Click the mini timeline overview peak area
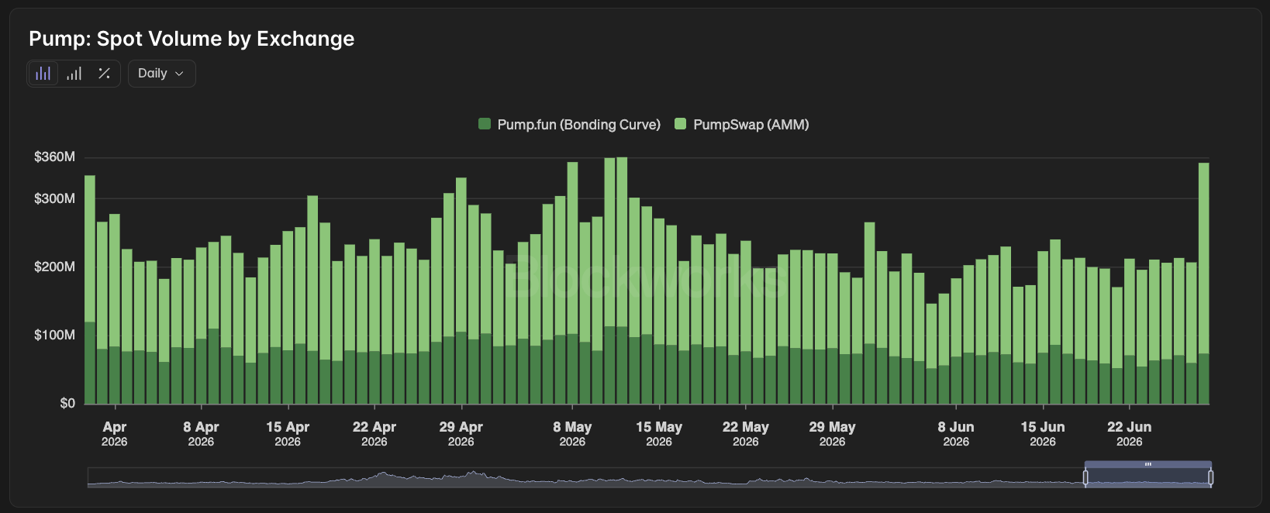This screenshot has height=513, width=1270. point(471,477)
